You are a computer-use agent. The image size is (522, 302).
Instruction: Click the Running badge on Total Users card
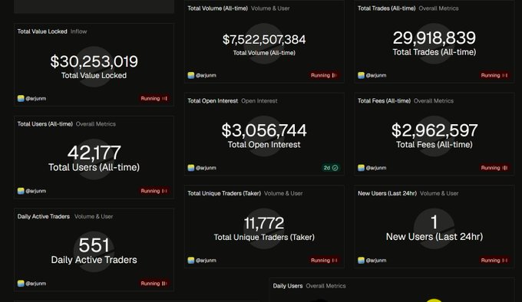click(154, 191)
